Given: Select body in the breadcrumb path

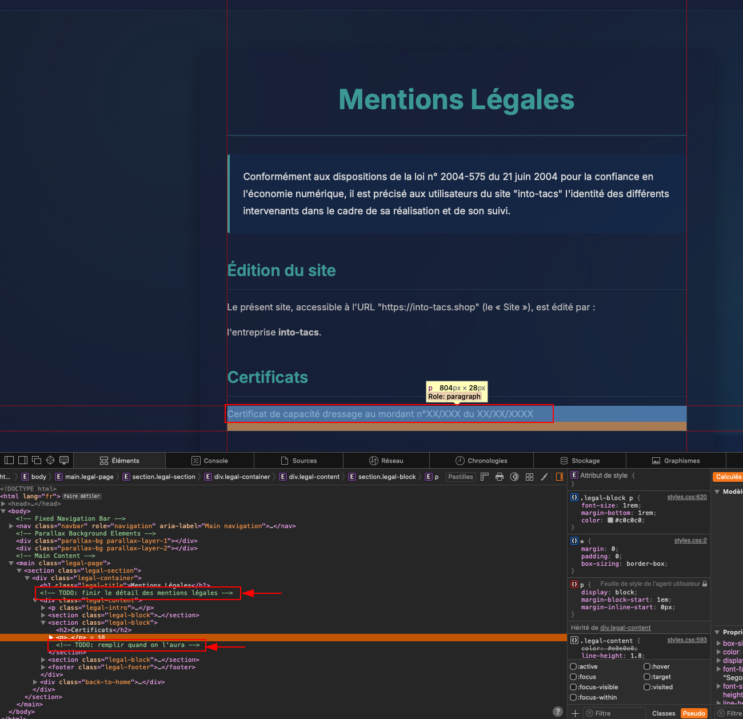Looking at the screenshot, I should tap(34, 477).
